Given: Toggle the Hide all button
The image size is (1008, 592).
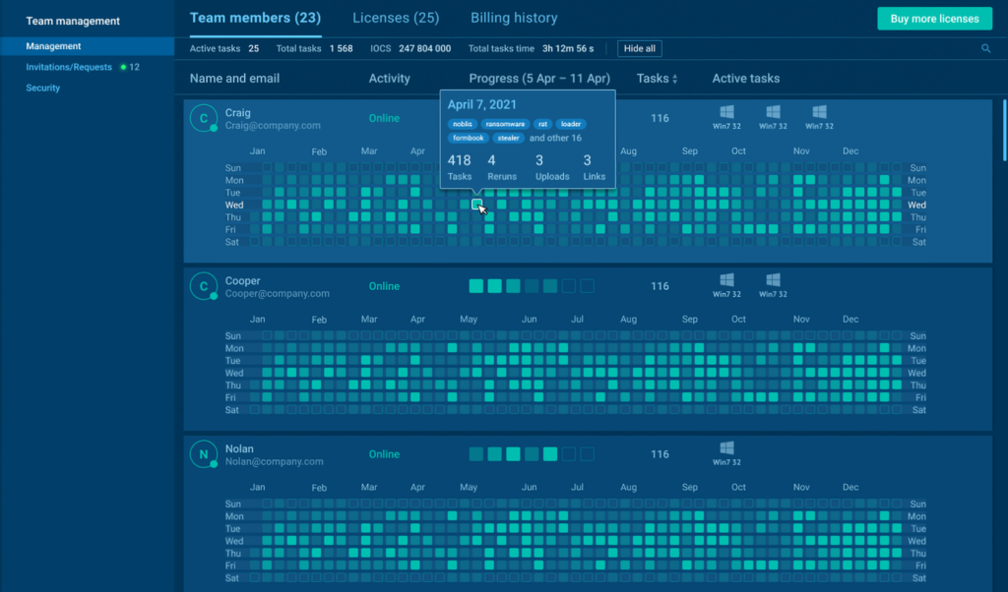Looking at the screenshot, I should coord(639,48).
